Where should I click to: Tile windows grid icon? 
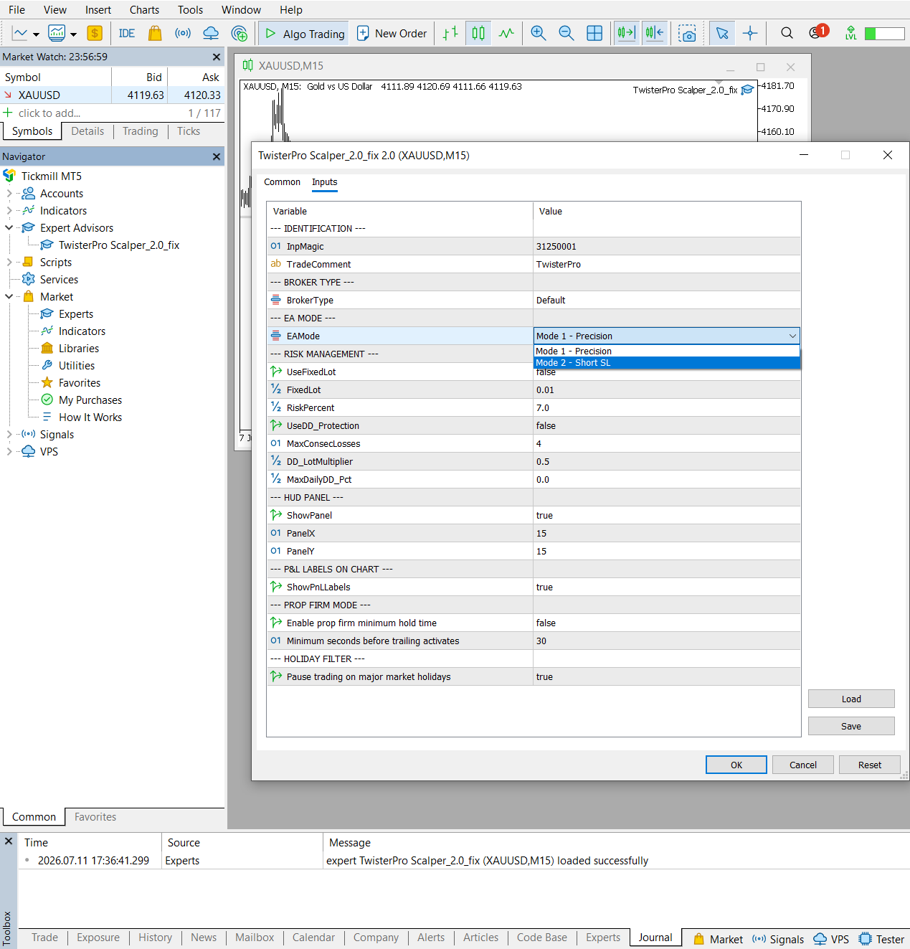[594, 34]
